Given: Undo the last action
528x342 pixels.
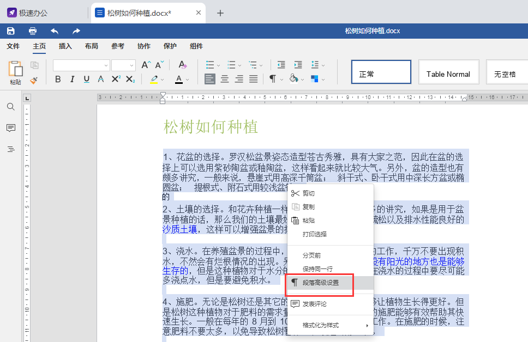Looking at the screenshot, I should click(55, 31).
